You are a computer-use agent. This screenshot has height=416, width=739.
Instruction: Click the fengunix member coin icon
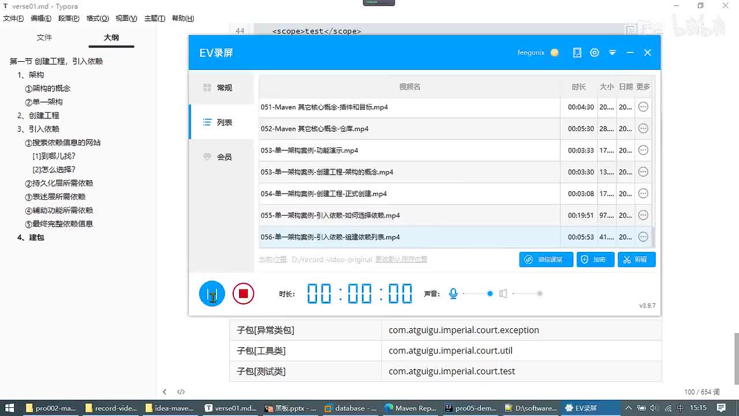[555, 53]
